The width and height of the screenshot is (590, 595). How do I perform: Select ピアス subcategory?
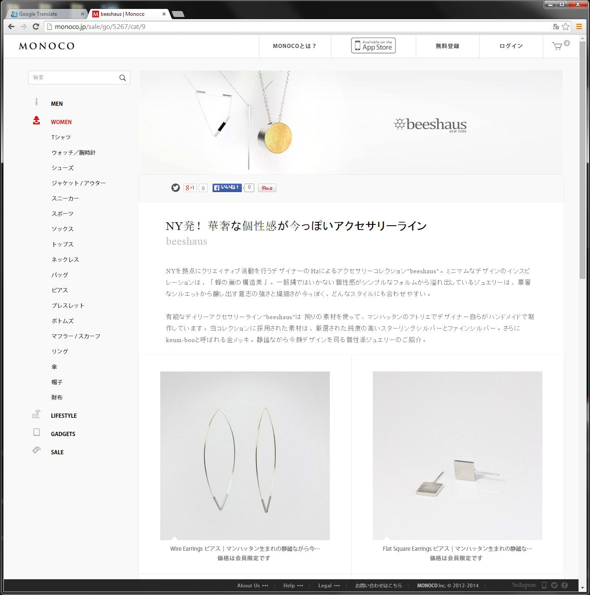[60, 290]
